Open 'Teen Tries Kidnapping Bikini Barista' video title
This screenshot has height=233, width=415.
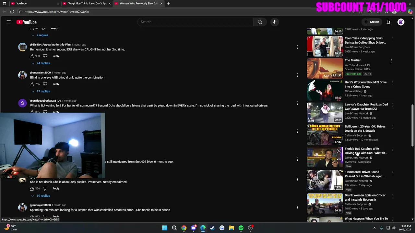365,40
